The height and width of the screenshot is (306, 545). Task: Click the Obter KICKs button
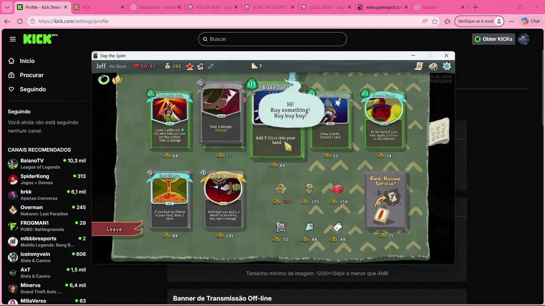tap(493, 39)
